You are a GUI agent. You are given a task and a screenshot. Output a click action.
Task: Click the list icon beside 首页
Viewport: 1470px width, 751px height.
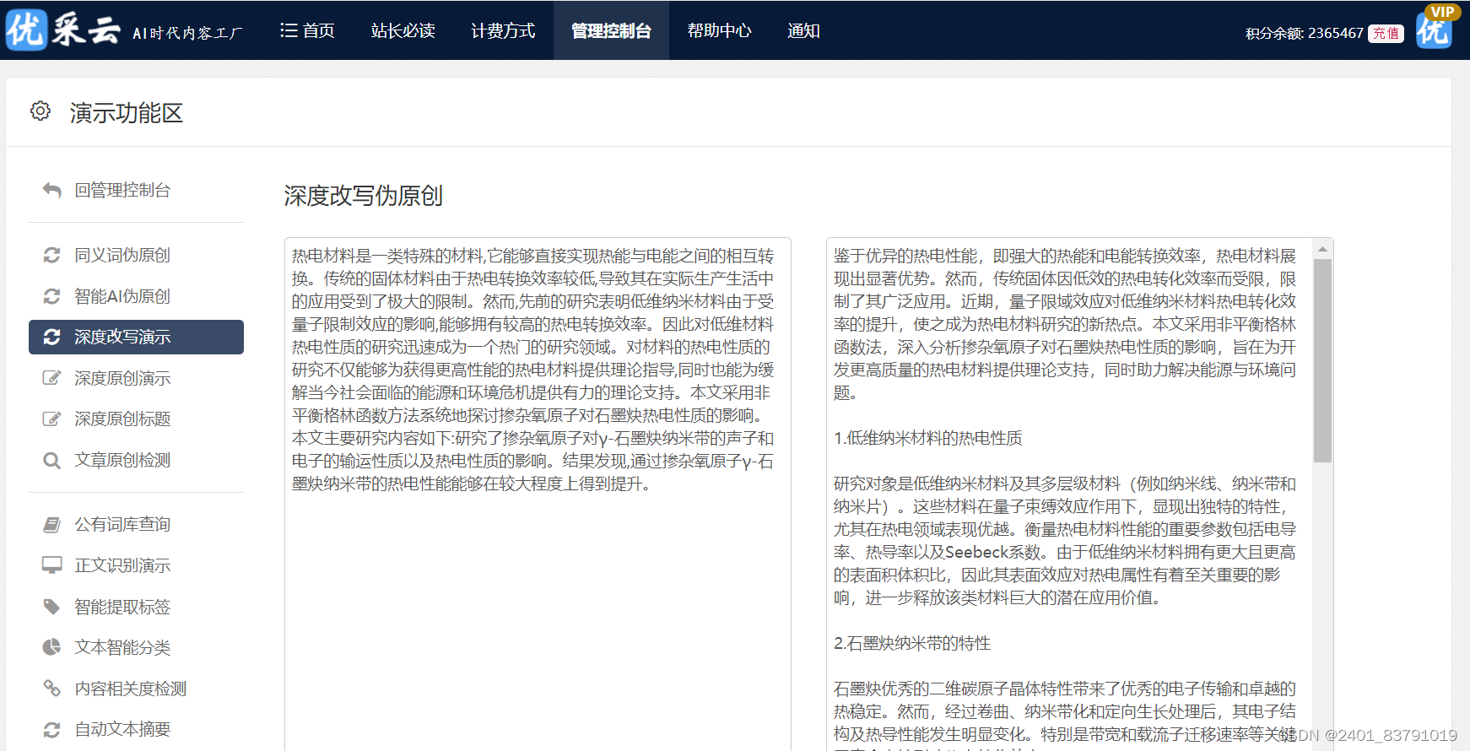tap(289, 30)
